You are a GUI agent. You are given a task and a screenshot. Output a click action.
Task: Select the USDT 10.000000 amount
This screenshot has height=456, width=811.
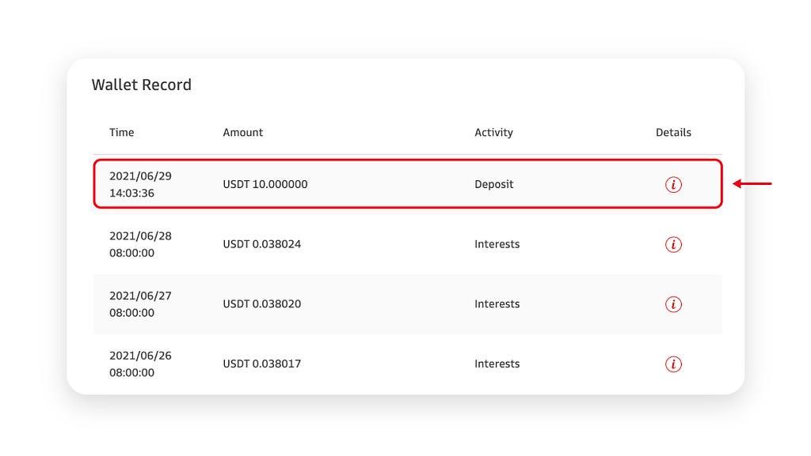(x=265, y=184)
